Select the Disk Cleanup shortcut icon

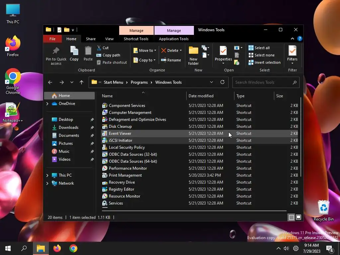pos(105,127)
